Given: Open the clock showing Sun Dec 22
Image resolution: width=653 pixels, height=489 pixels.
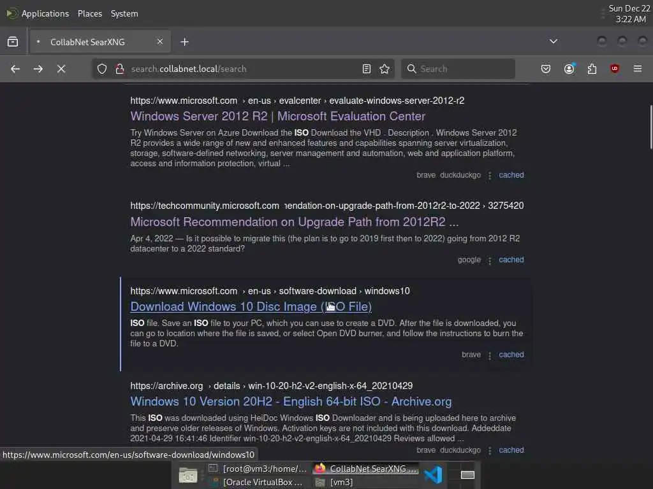Looking at the screenshot, I should coord(629,14).
